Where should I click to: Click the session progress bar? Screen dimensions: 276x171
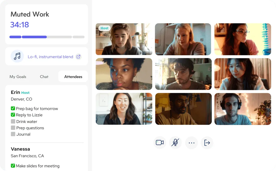(x=47, y=37)
